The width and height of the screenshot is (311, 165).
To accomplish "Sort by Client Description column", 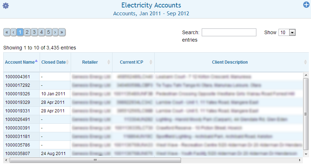I will (230, 62).
